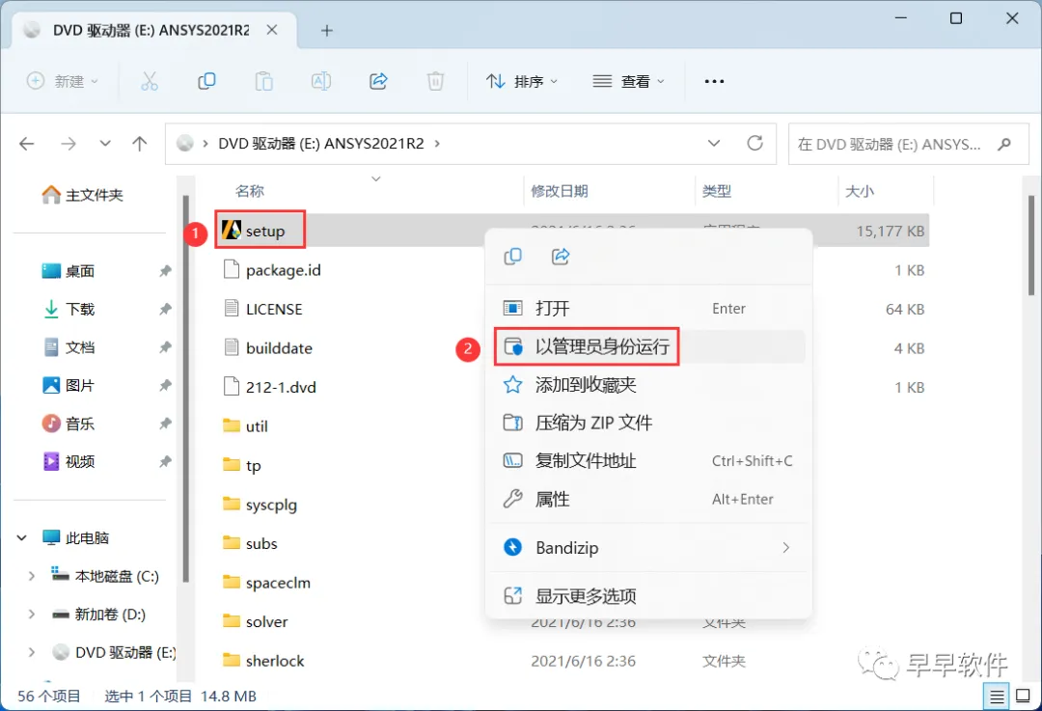This screenshot has height=711, width=1042.
Task: Choose 压缩为 ZIP 文件 in context menu
Action: point(648,423)
